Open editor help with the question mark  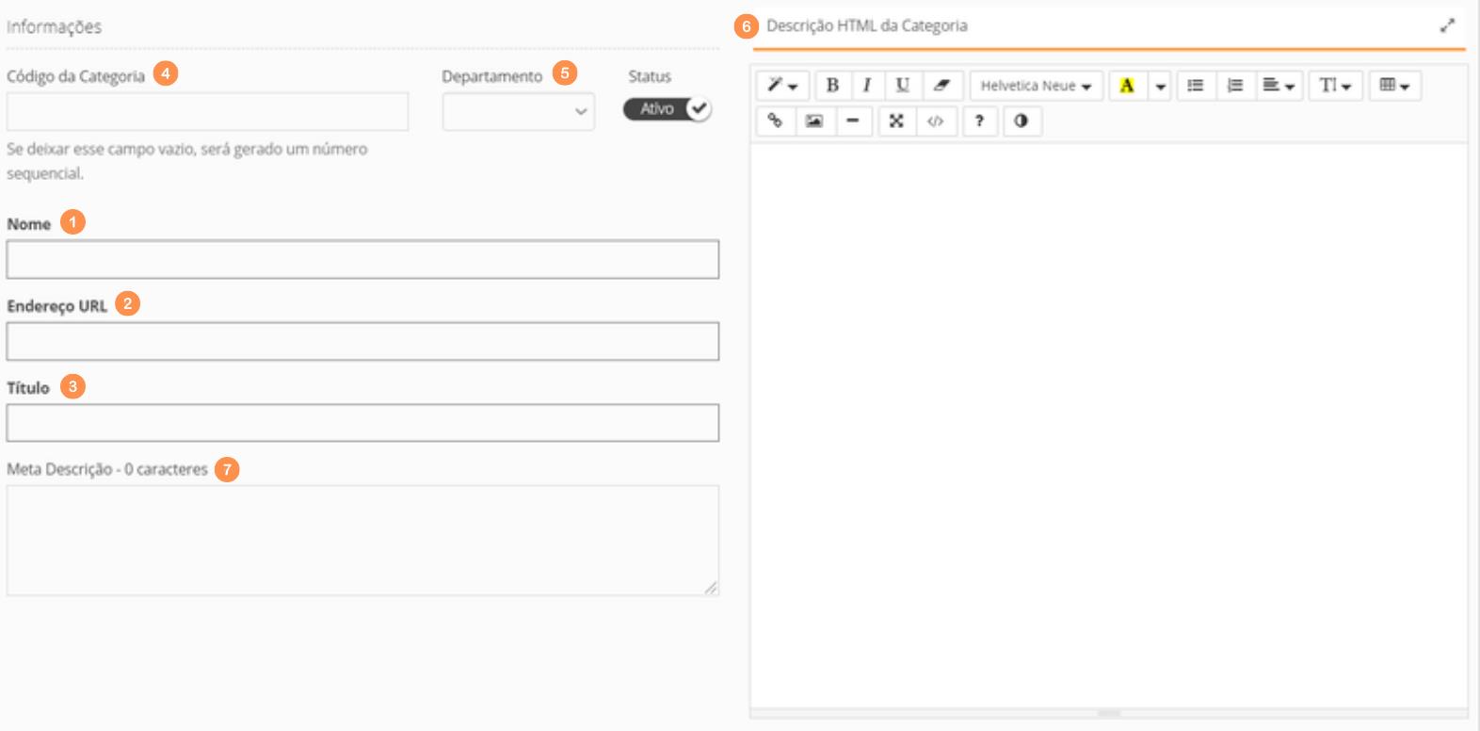(x=979, y=121)
